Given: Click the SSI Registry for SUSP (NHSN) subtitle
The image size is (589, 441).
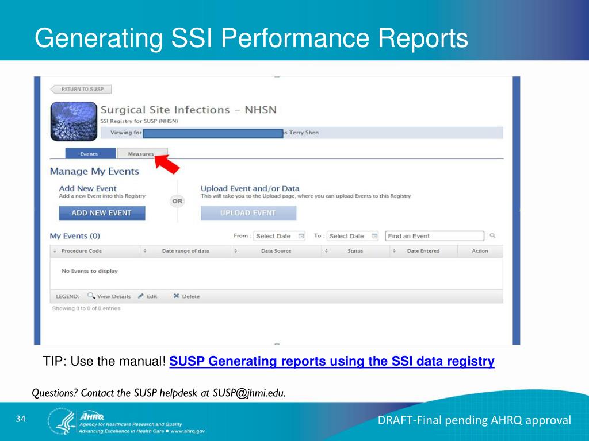Looking at the screenshot, I should click(x=139, y=121).
